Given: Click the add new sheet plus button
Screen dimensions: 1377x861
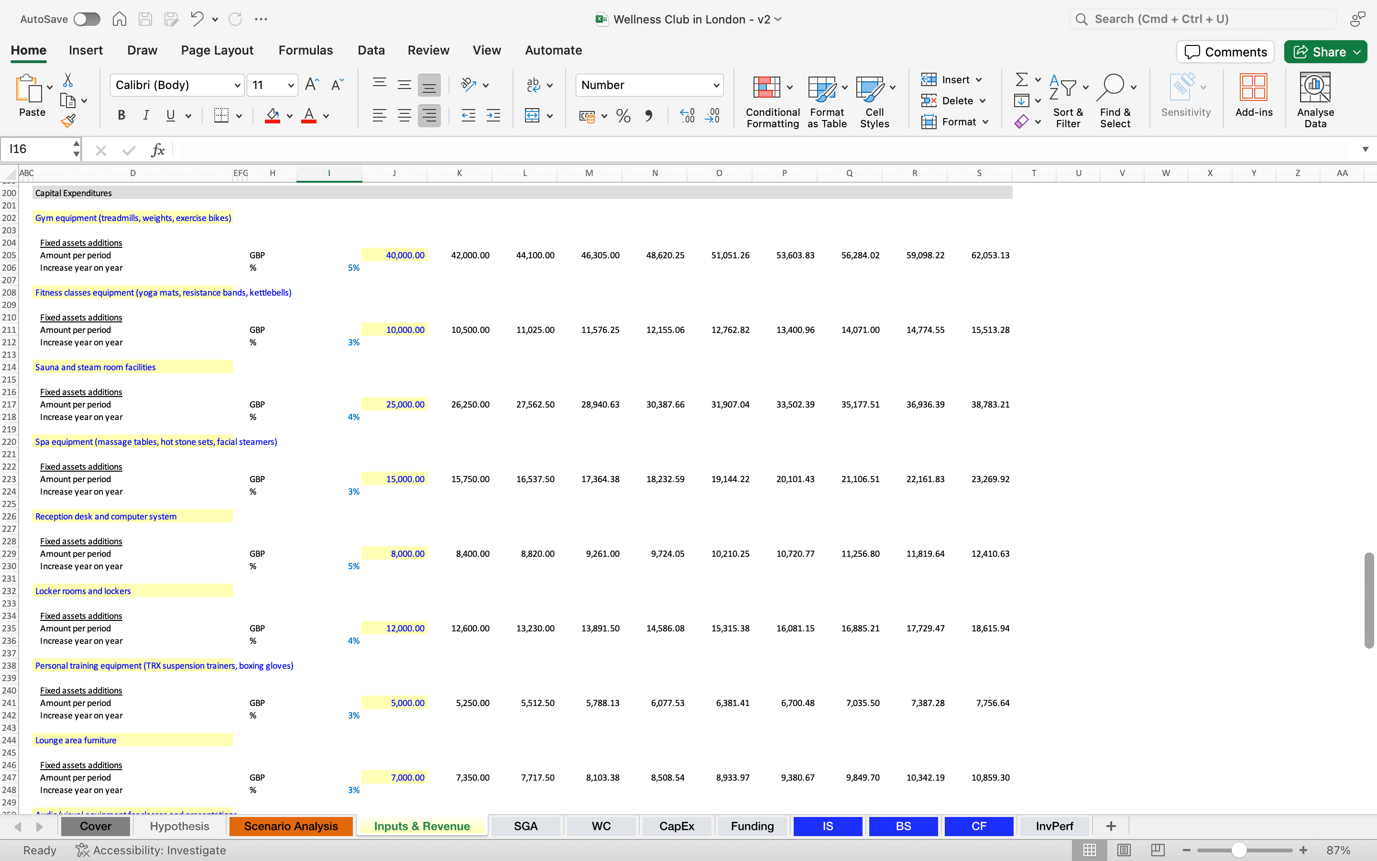Looking at the screenshot, I should [1111, 826].
